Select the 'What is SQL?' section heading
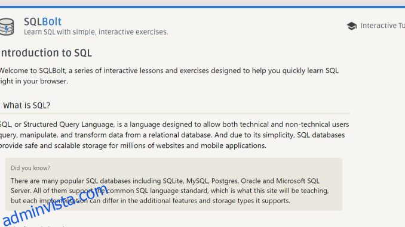 [x=27, y=105]
